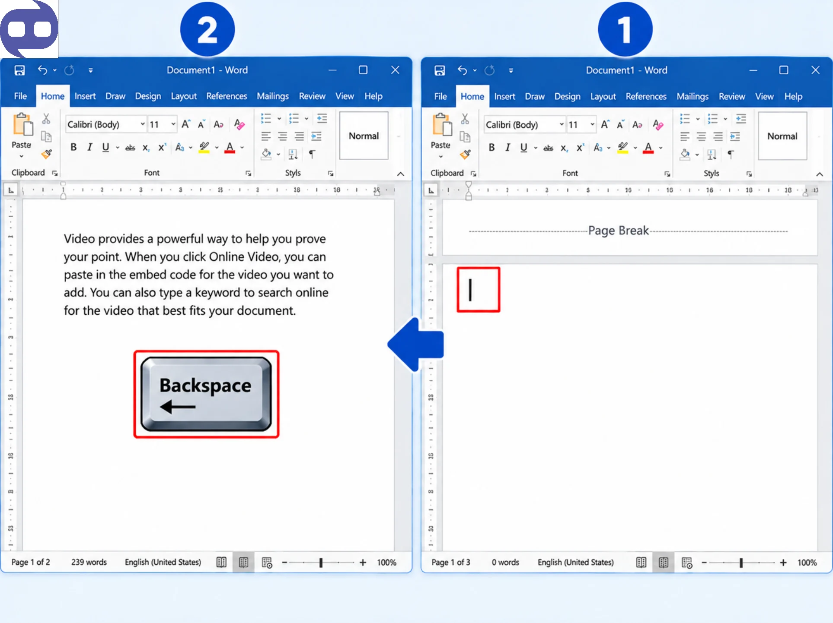Switch to Read Mode view in right window

[641, 563]
